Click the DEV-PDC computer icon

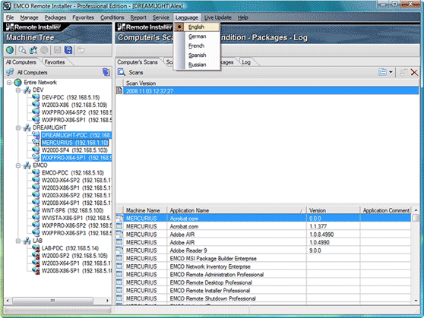tap(36, 97)
